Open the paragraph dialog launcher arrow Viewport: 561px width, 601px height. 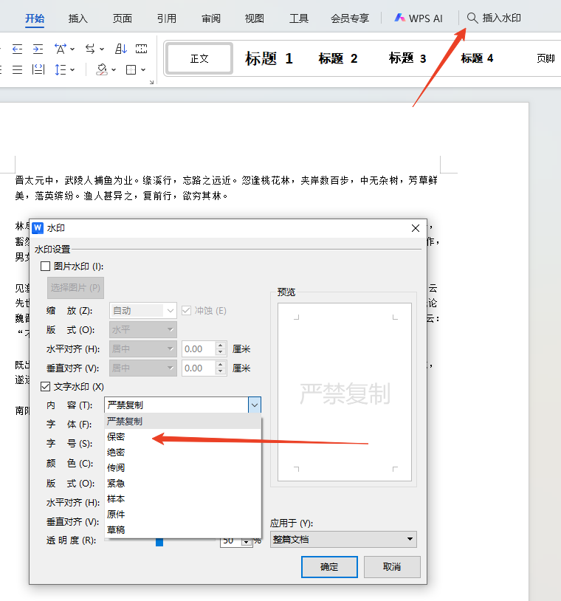point(152,82)
